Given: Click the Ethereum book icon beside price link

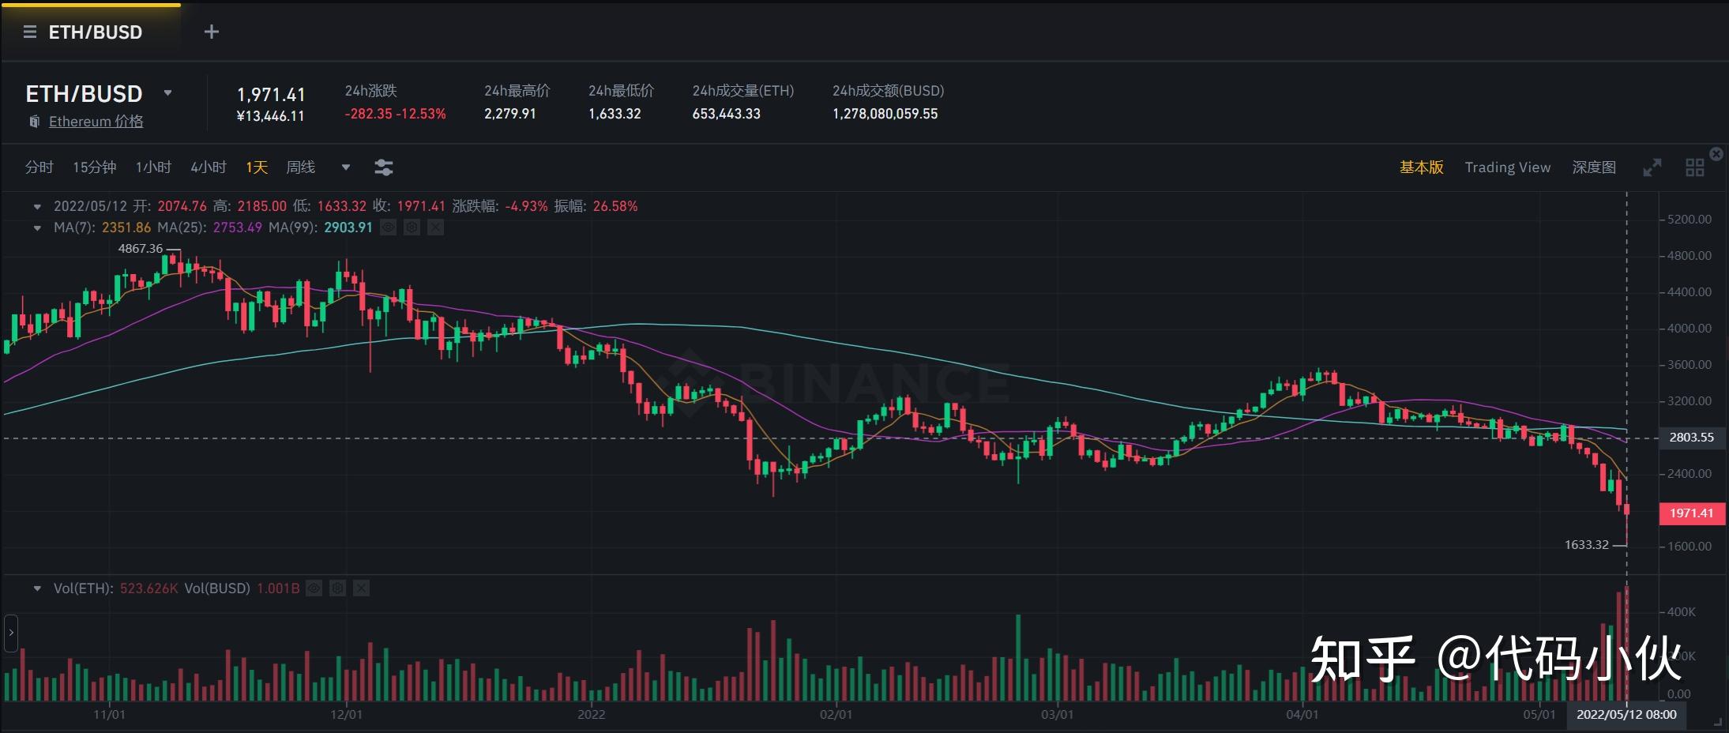Looking at the screenshot, I should [34, 122].
